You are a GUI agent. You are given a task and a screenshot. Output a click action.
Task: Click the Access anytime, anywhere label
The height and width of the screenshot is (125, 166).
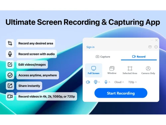[38, 75]
